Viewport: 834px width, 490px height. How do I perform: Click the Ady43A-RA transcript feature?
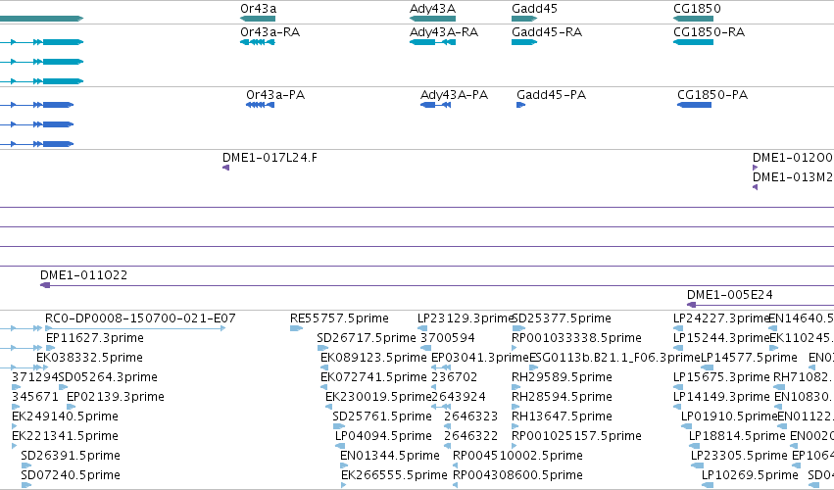click(x=432, y=42)
